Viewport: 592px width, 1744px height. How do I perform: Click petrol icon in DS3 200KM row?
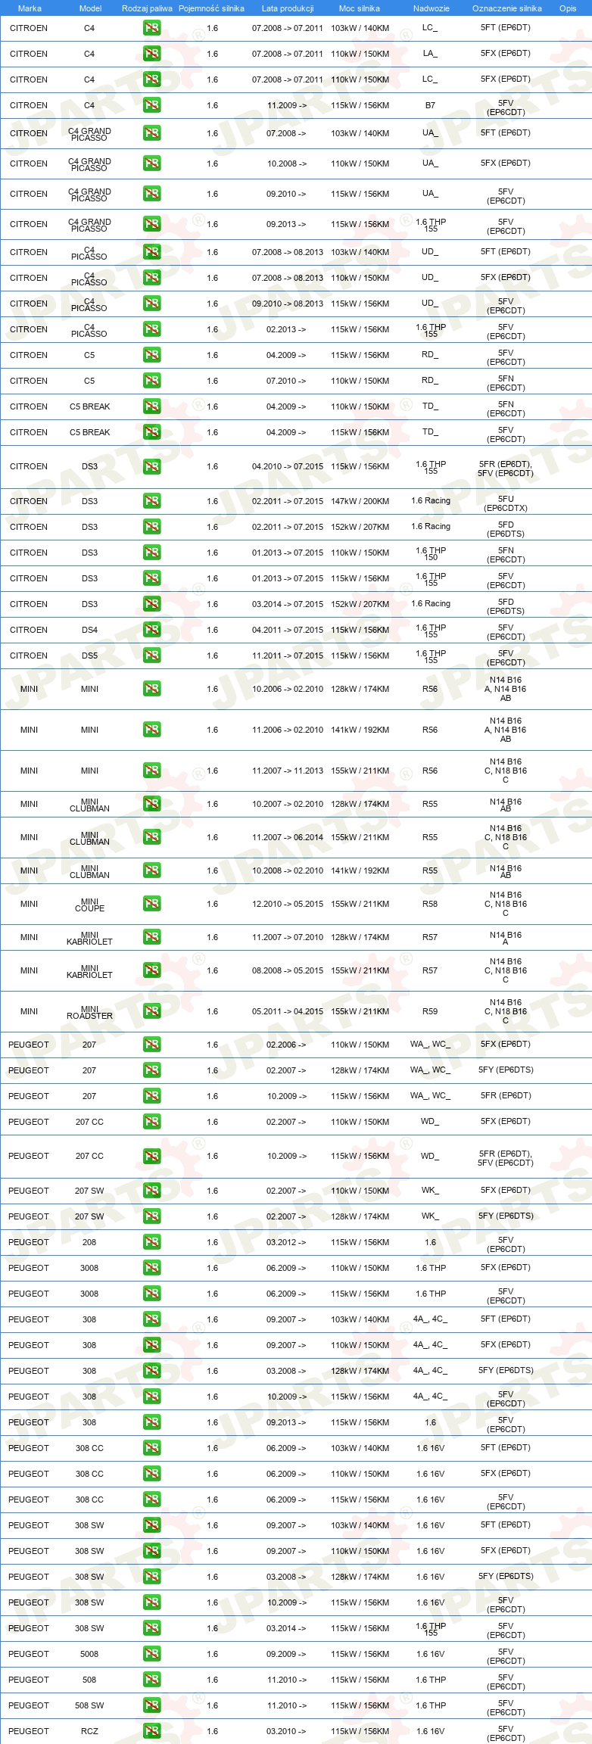pos(151,501)
